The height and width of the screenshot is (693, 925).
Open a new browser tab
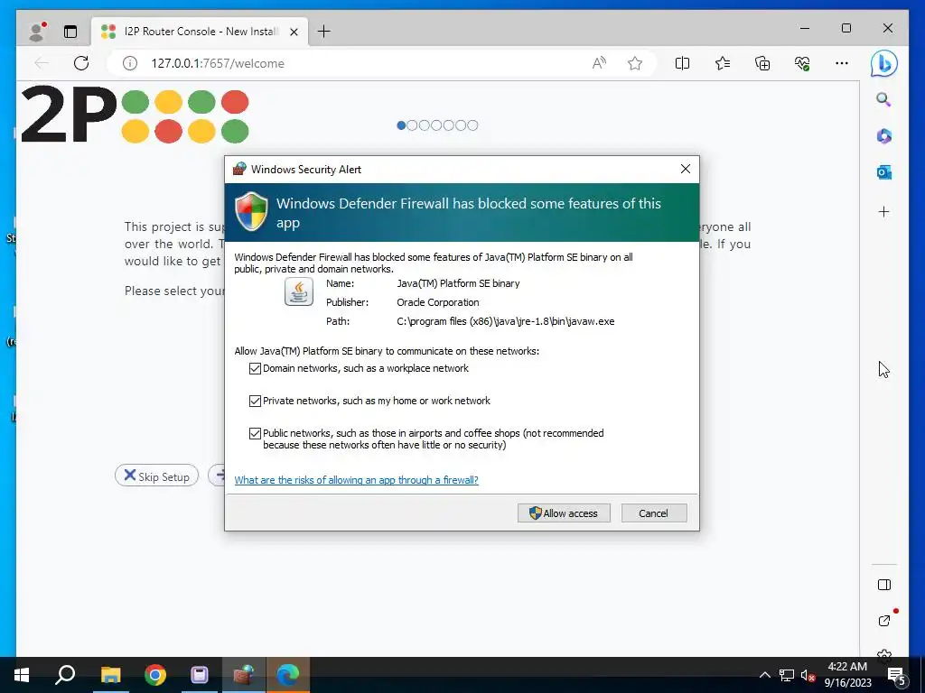(324, 32)
